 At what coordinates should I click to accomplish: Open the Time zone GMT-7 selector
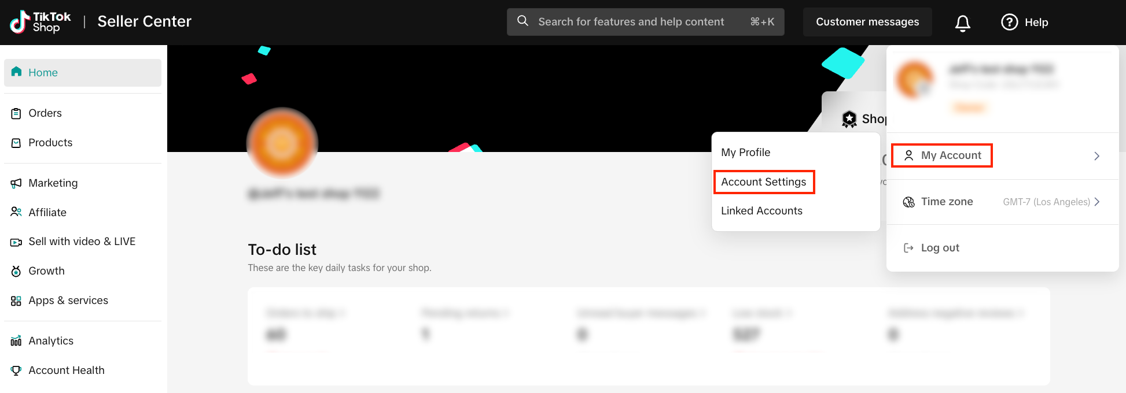click(1051, 202)
